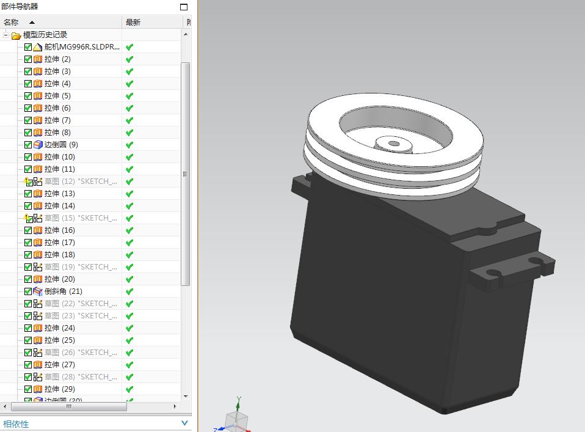Click the 拉伸 (2) extrude feature icon
The height and width of the screenshot is (432, 585).
(38, 59)
